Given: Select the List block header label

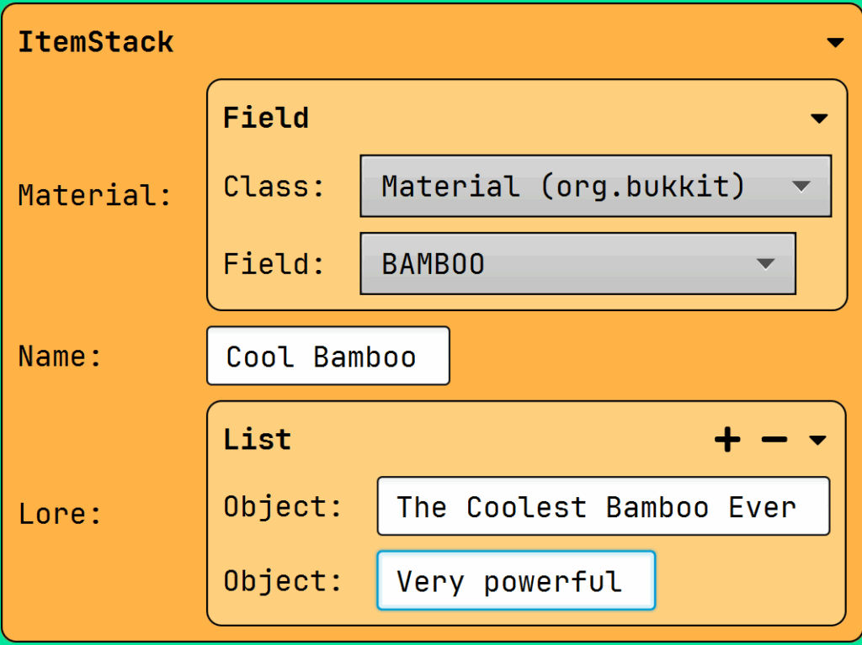Looking at the screenshot, I should click(257, 439).
